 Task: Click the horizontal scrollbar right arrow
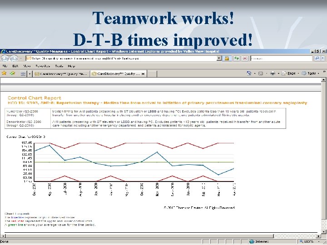point(318,236)
